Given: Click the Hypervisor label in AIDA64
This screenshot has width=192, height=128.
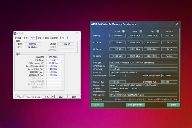Looking at the screenshot, I should 98,99.
